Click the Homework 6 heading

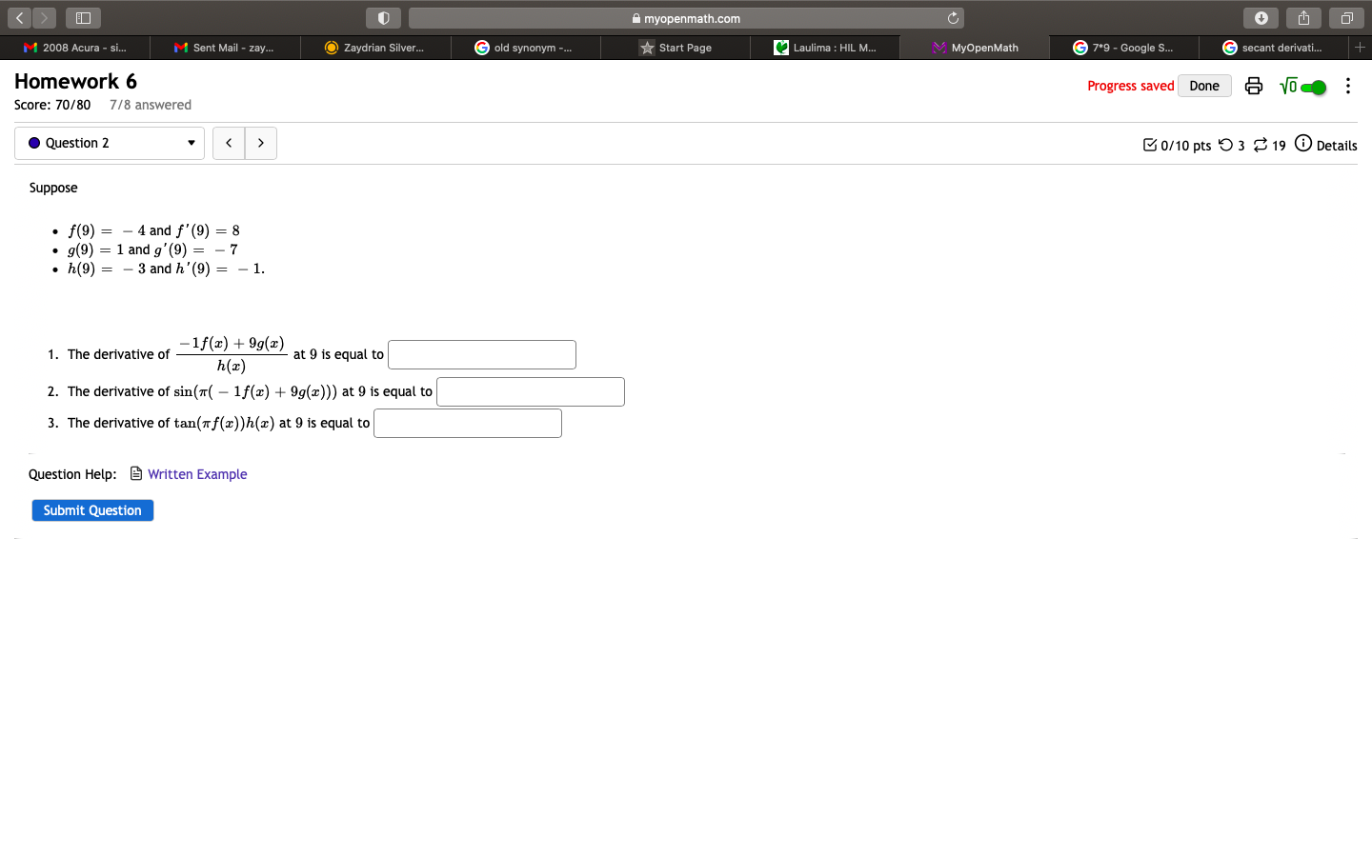coord(76,81)
